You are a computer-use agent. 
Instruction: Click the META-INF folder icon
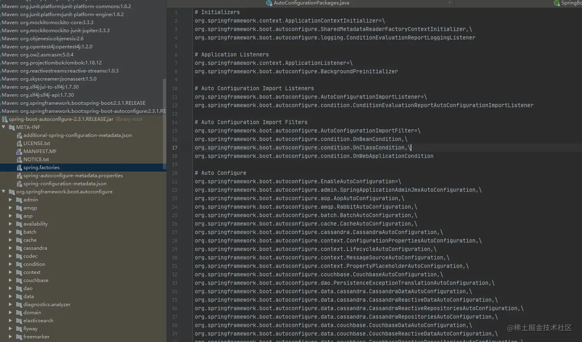[x=12, y=127]
